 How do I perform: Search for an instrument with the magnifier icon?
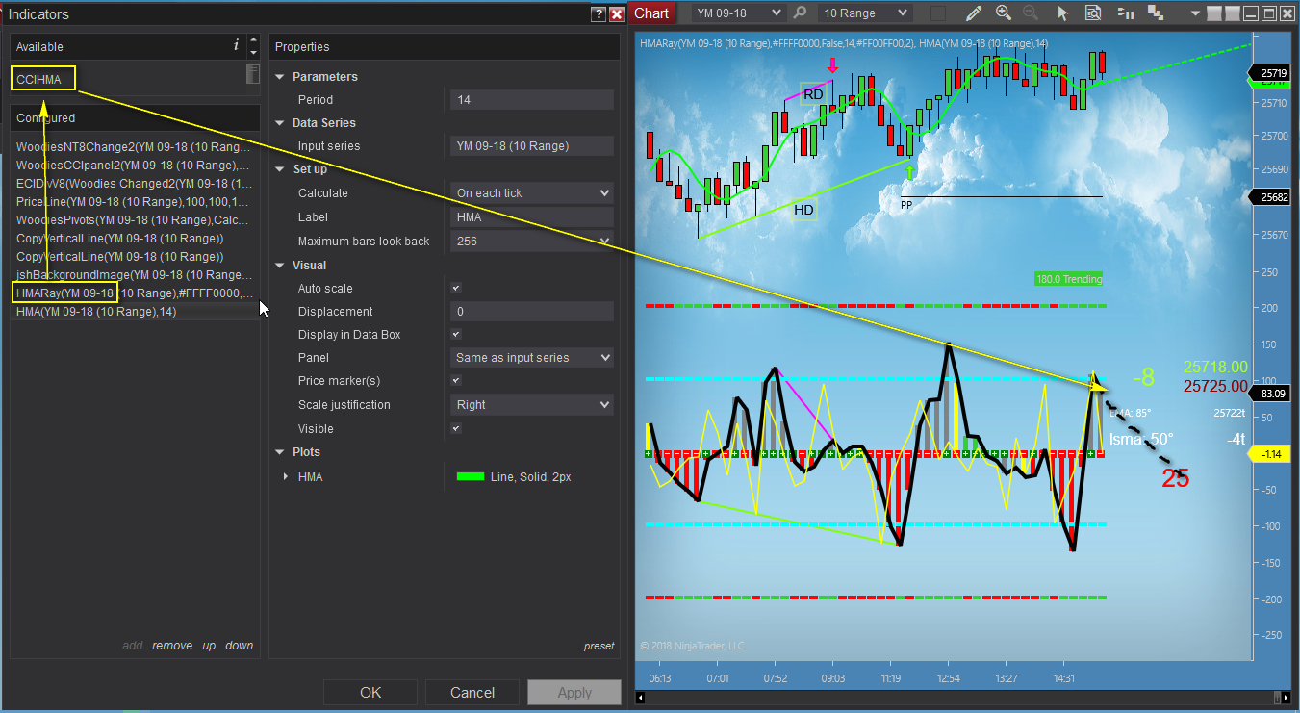(x=800, y=13)
